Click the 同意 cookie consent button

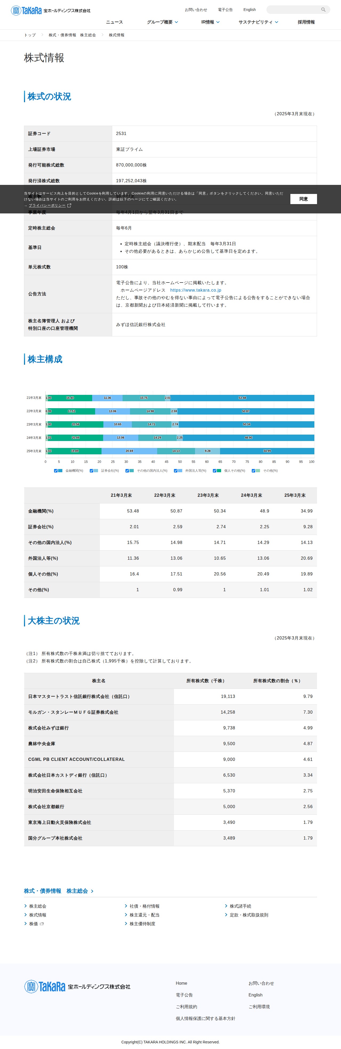[304, 199]
